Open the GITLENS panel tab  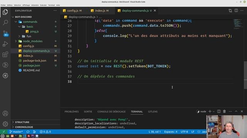coord(153,112)
